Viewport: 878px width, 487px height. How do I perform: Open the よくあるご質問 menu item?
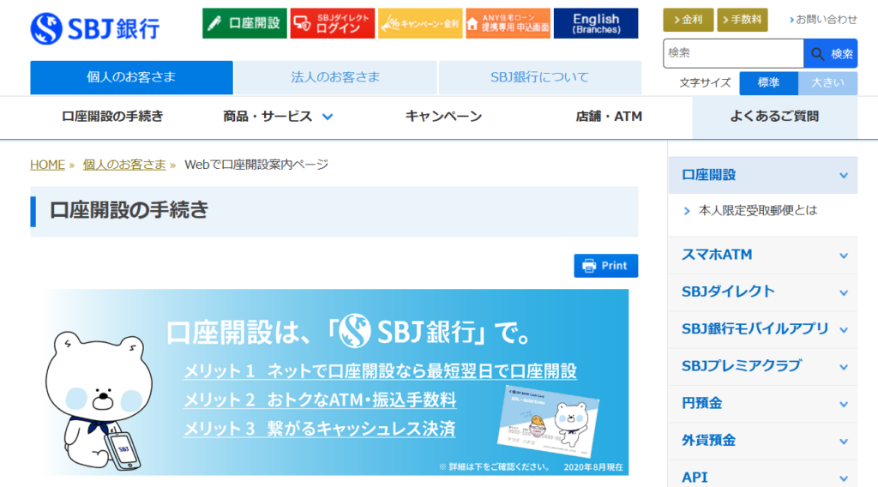[774, 117]
